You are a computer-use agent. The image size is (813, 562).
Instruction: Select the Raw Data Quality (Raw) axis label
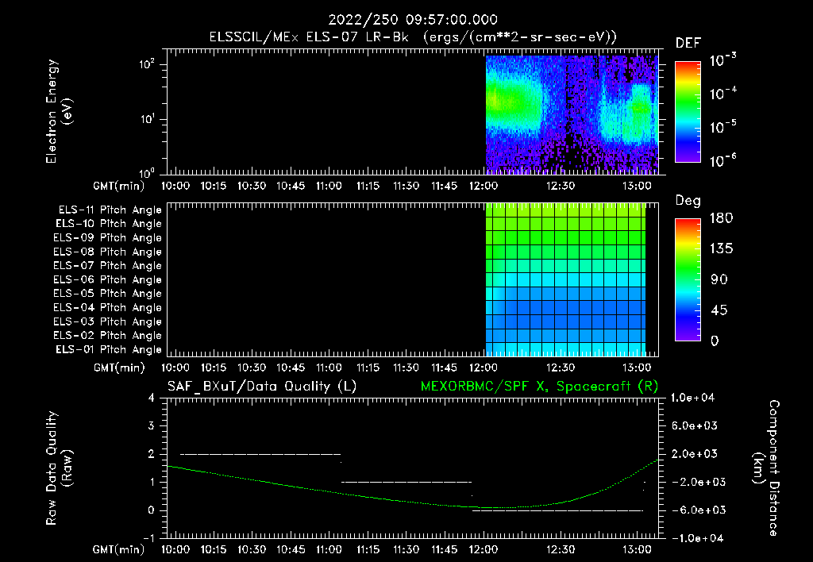coord(59,468)
